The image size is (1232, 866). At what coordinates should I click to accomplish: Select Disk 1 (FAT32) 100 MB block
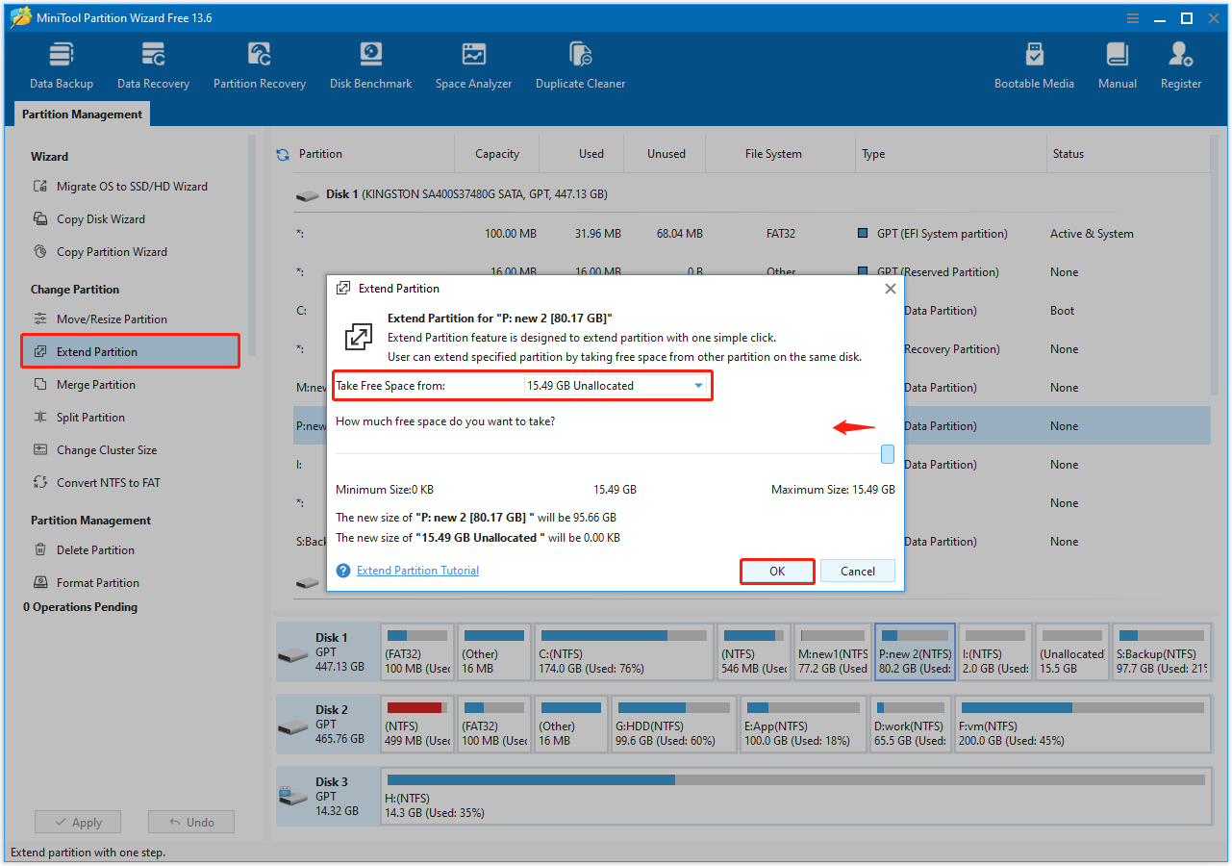[417, 651]
